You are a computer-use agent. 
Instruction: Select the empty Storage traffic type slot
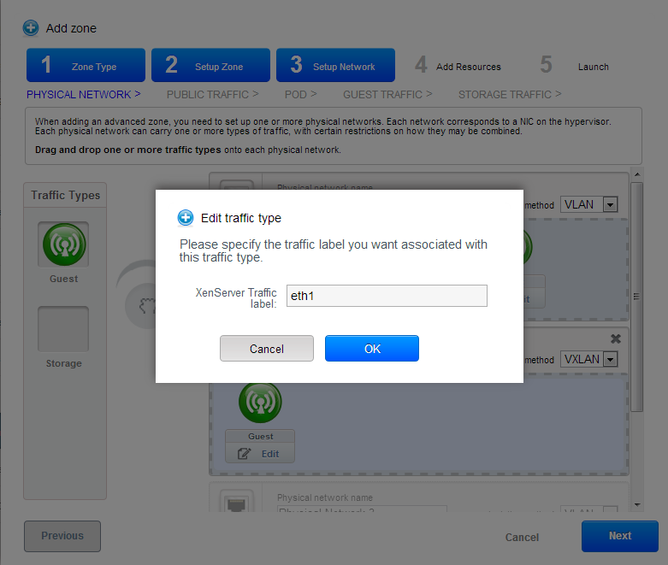[x=63, y=329]
